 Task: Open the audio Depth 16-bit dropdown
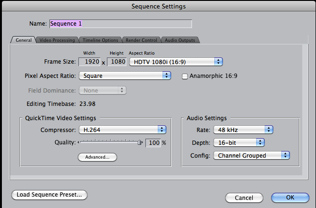(x=239, y=142)
